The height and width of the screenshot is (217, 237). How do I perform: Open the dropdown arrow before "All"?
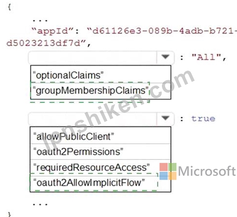click(x=165, y=57)
